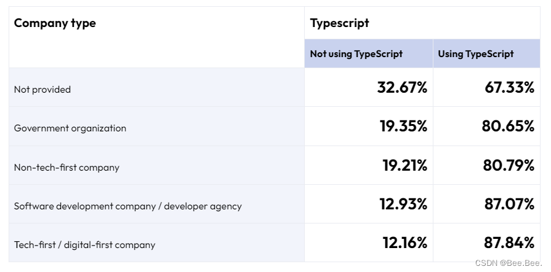Select the 80.79% cell
This screenshot has height=272, width=551.
508,165
